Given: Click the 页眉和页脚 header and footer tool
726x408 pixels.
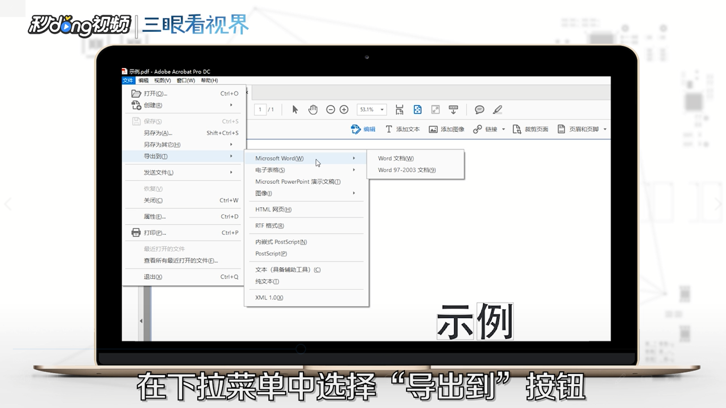Looking at the screenshot, I should tap(578, 129).
